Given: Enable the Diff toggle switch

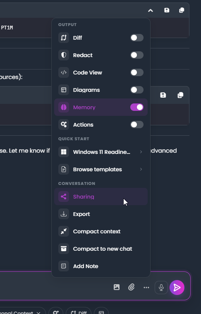Looking at the screenshot, I should point(137,38).
